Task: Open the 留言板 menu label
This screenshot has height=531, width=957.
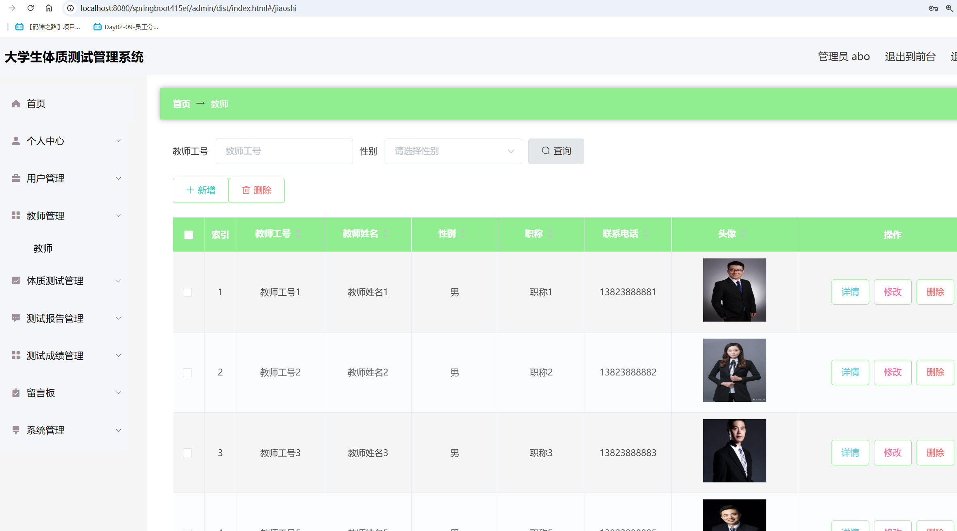Action: point(41,393)
